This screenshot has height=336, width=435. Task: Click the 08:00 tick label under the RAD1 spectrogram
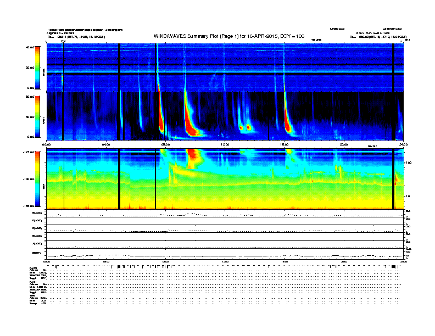pyautogui.click(x=165, y=144)
